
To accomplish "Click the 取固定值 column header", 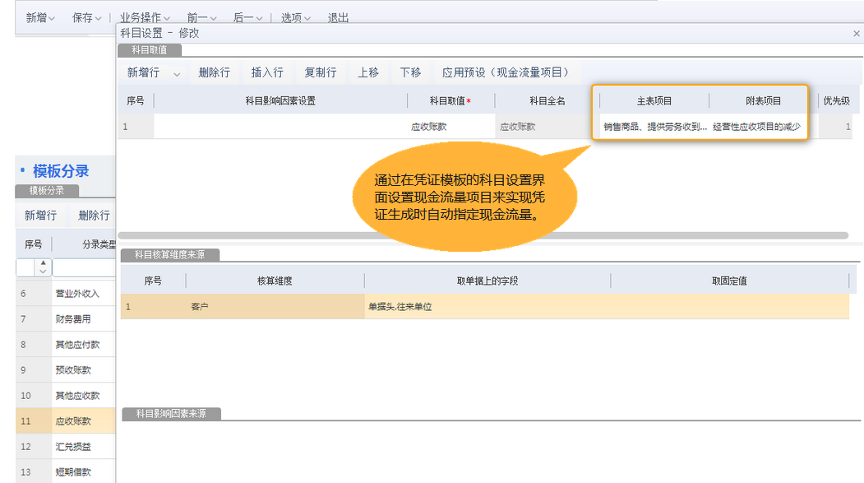I will [729, 281].
